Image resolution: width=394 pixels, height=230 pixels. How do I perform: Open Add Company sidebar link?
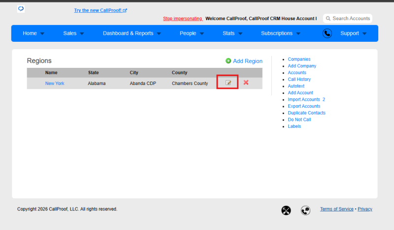coord(302,66)
